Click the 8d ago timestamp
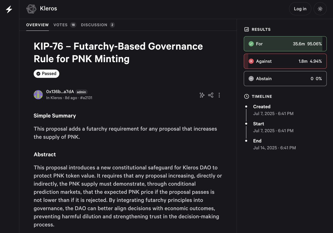This screenshot has height=233, width=333. pyautogui.click(x=71, y=98)
